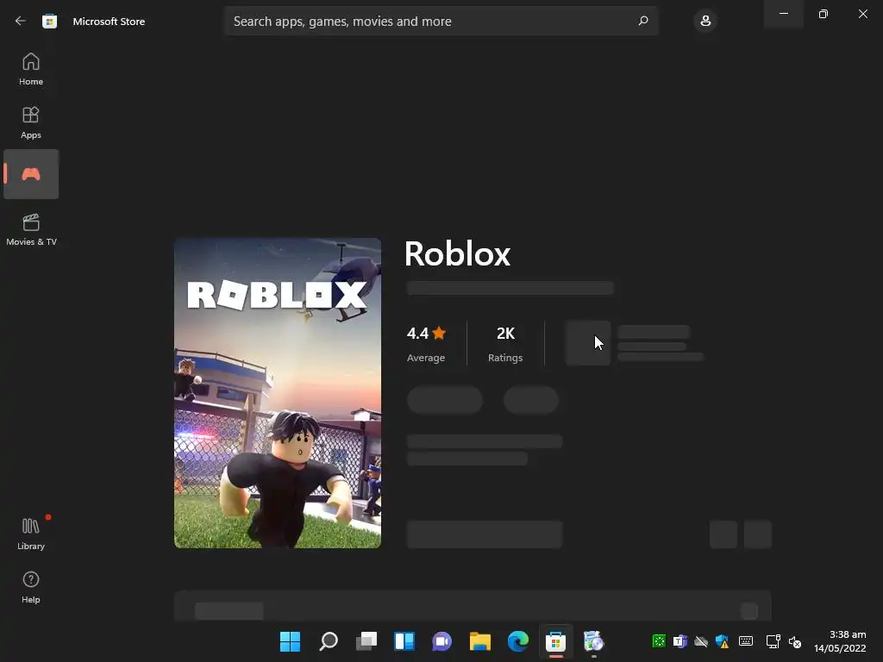
Task: Click the network status tray icon
Action: pos(773,641)
